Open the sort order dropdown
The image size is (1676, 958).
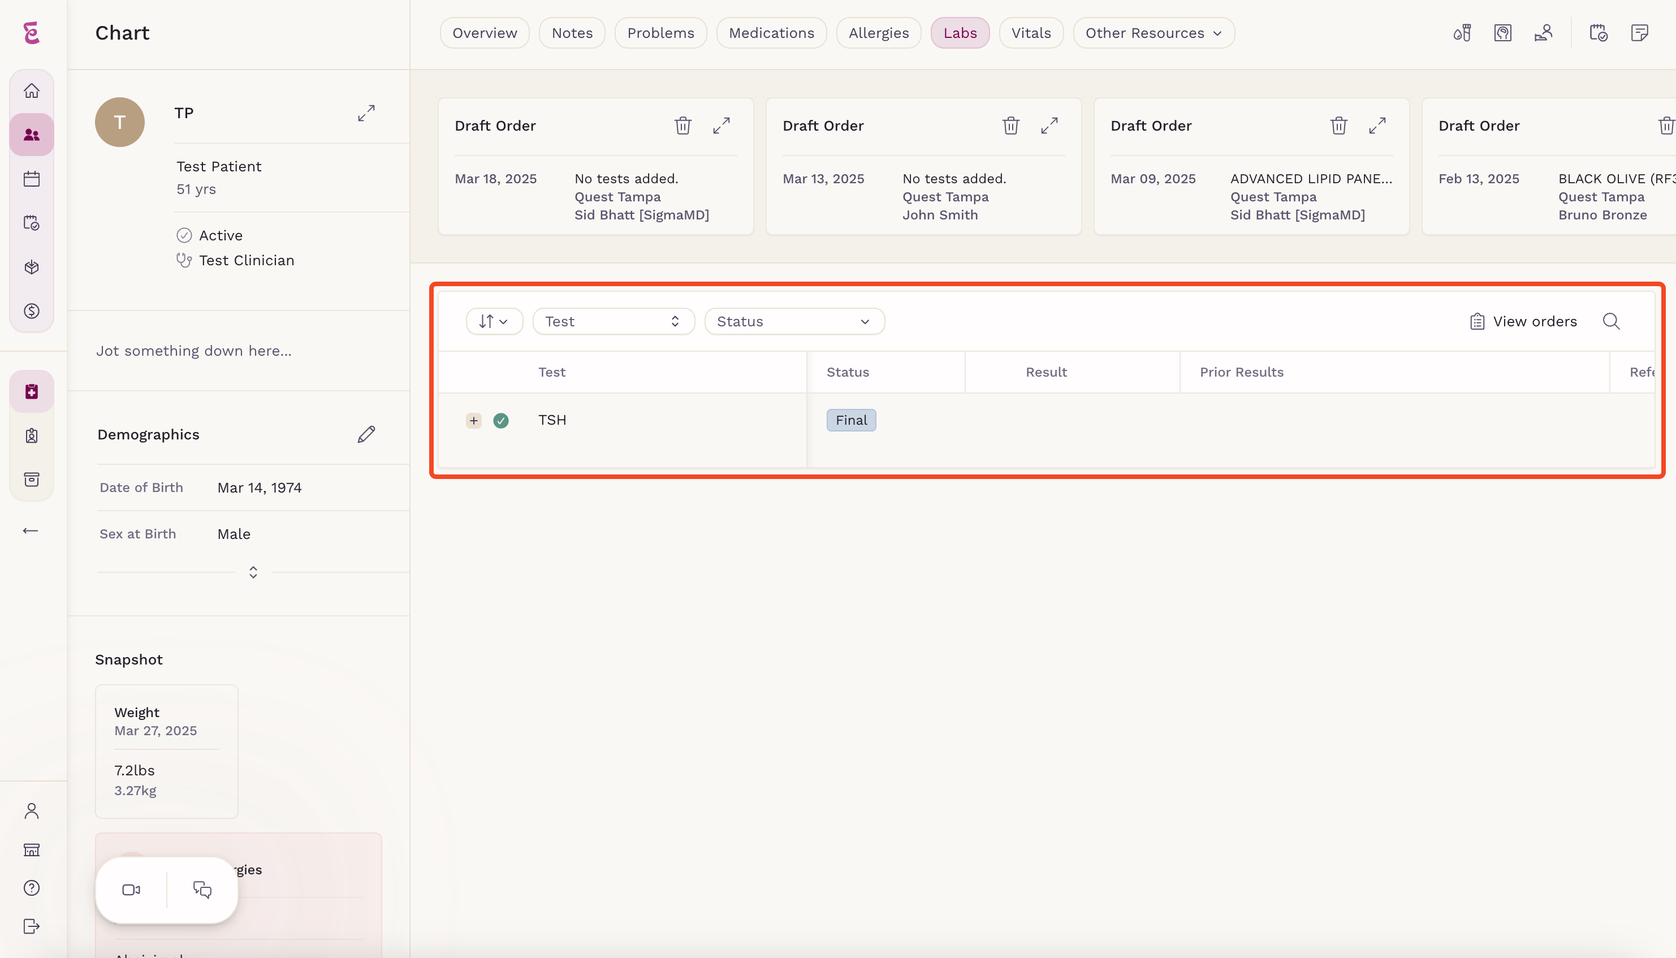pos(494,321)
